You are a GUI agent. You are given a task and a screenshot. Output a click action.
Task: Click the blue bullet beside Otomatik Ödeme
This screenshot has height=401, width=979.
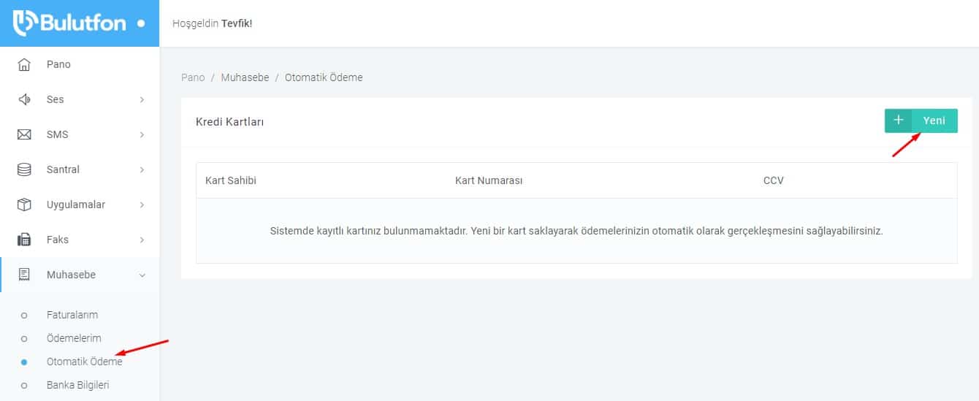click(24, 362)
